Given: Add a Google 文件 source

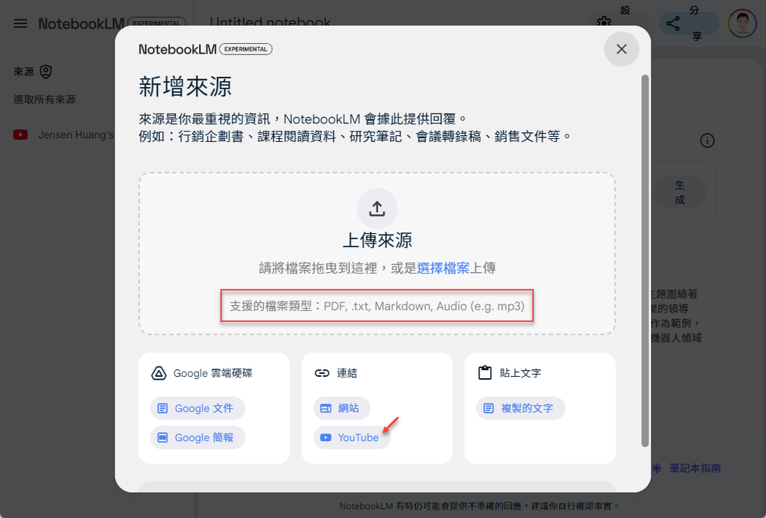Looking at the screenshot, I should click(197, 408).
